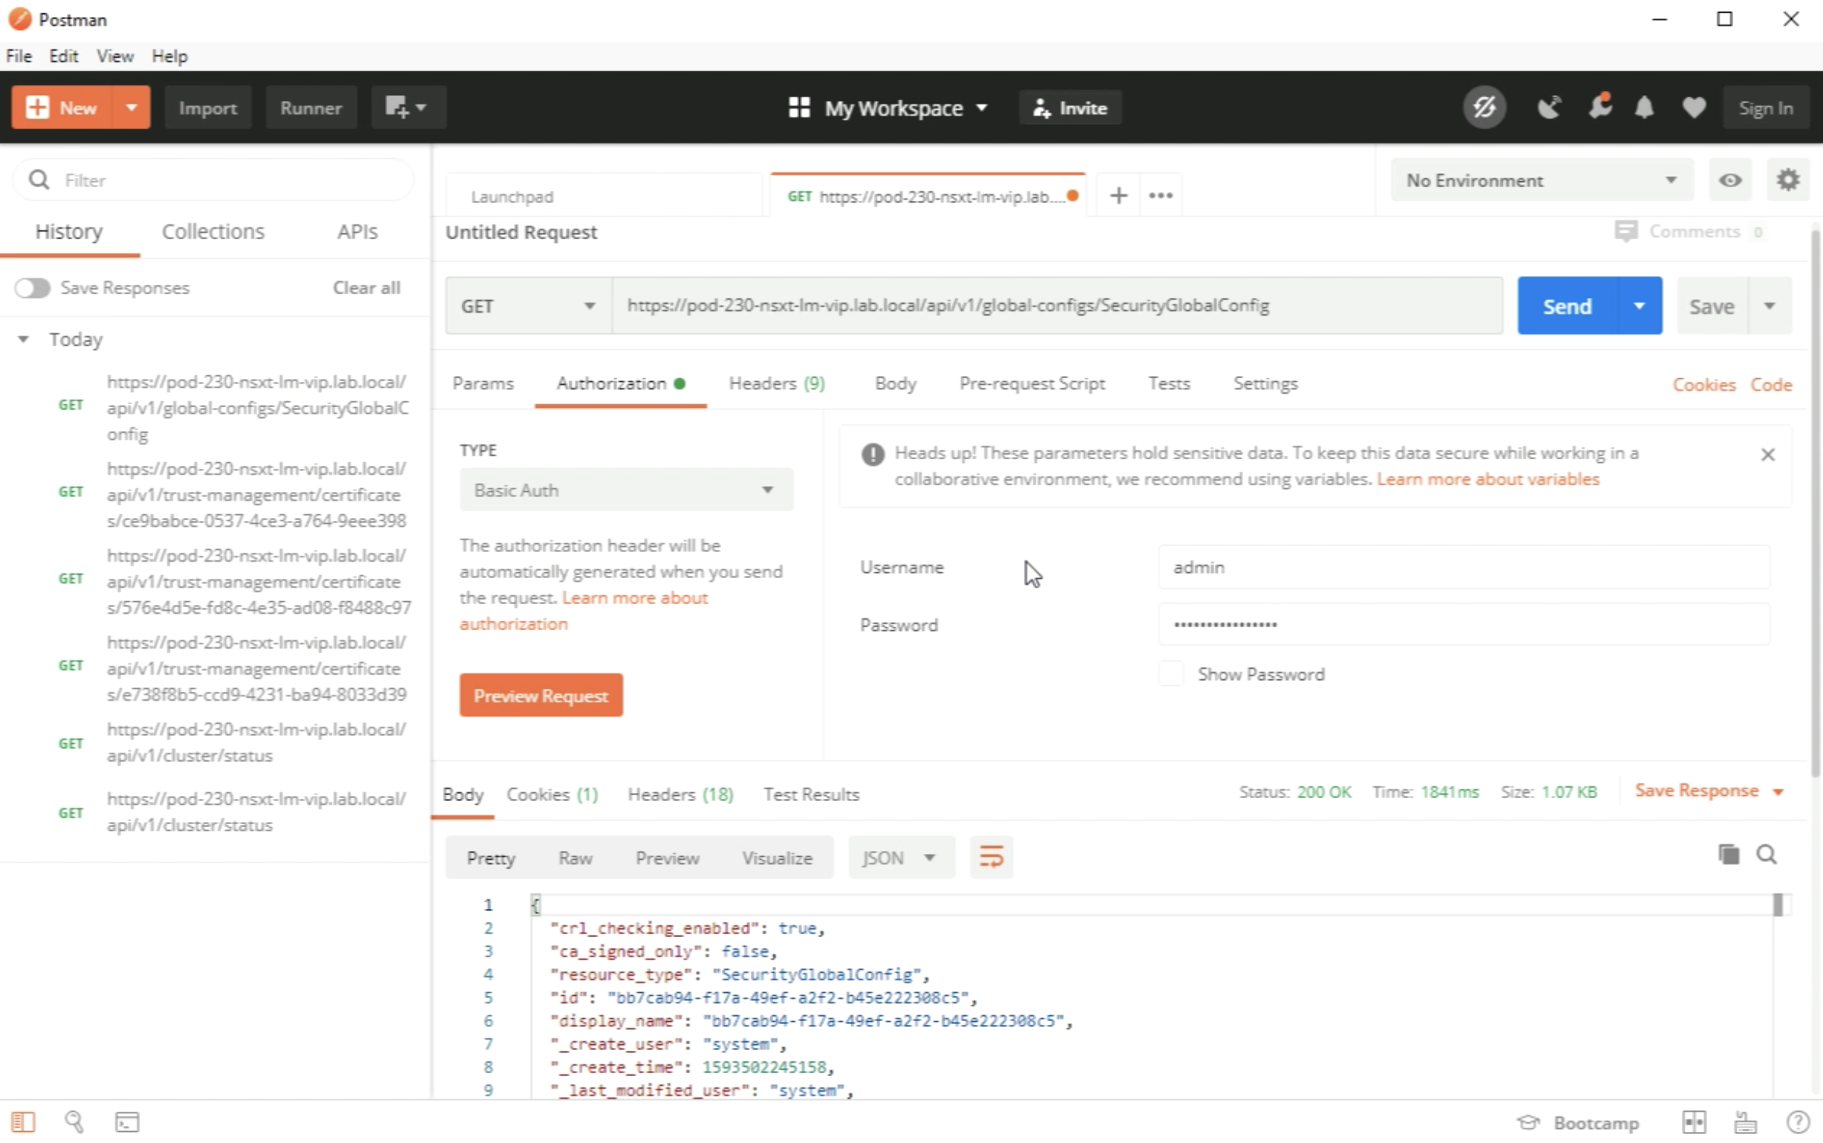The width and height of the screenshot is (1823, 1143).
Task: Toggle the Save Responses switch
Action: (x=33, y=288)
